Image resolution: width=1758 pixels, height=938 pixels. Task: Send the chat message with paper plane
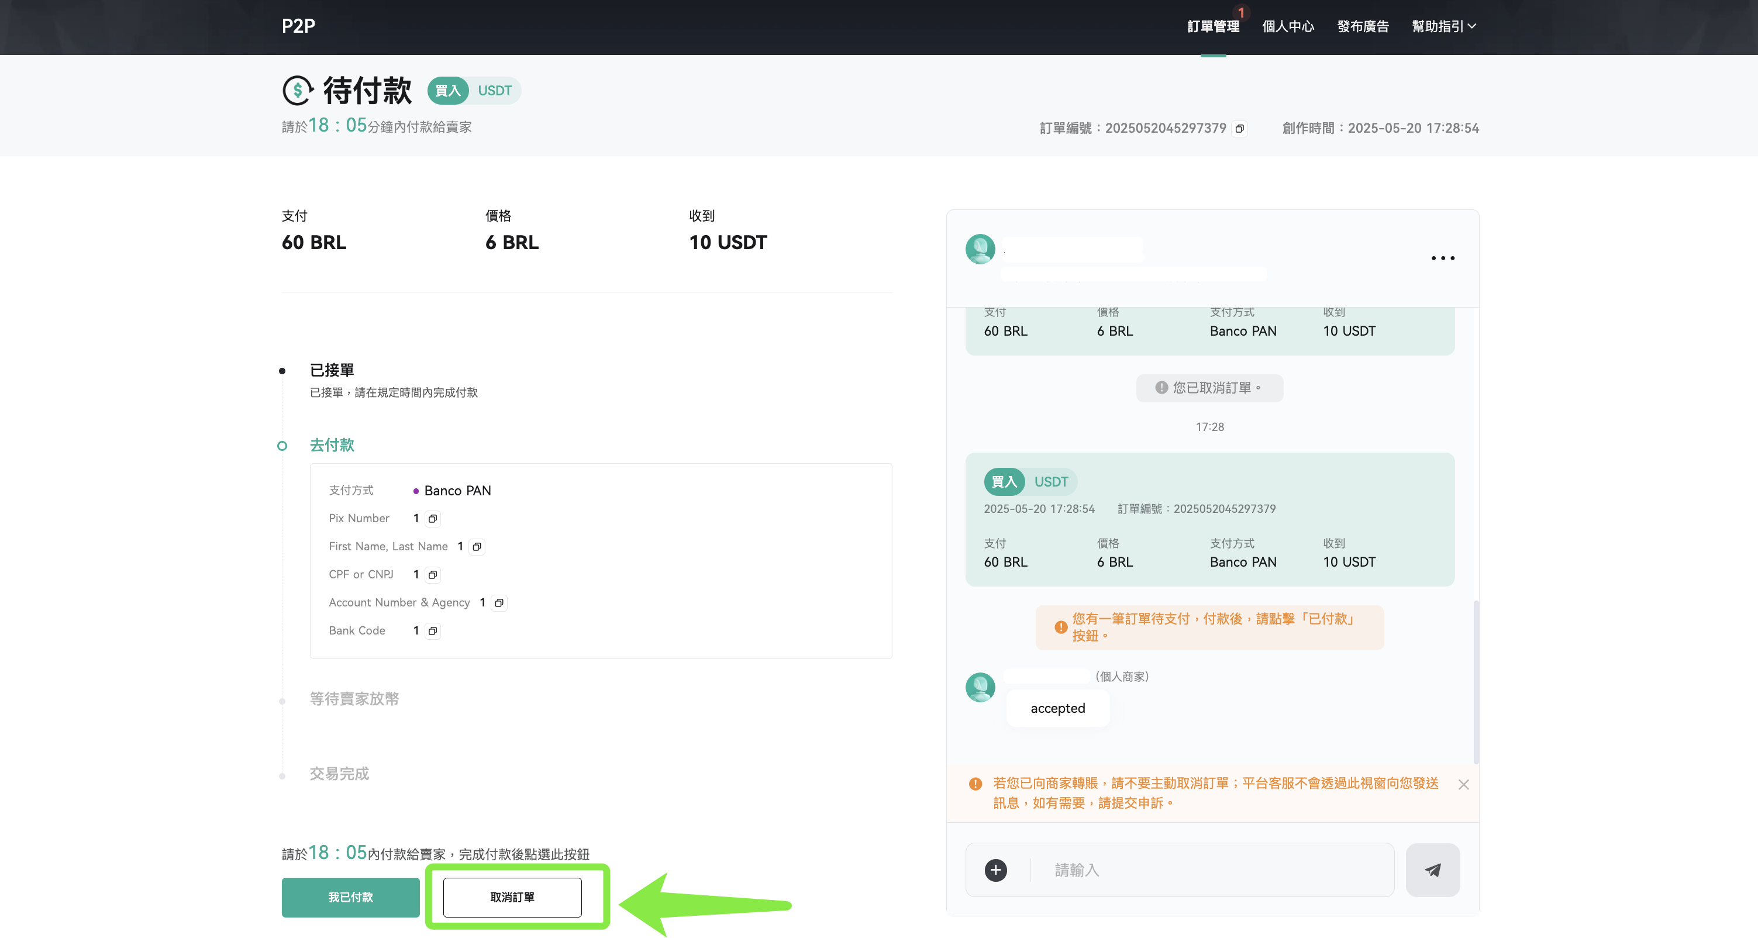coord(1432,870)
